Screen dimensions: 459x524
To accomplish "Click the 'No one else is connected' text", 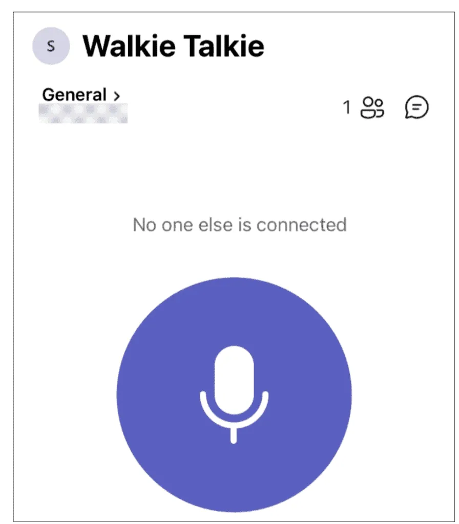I will click(x=240, y=225).
